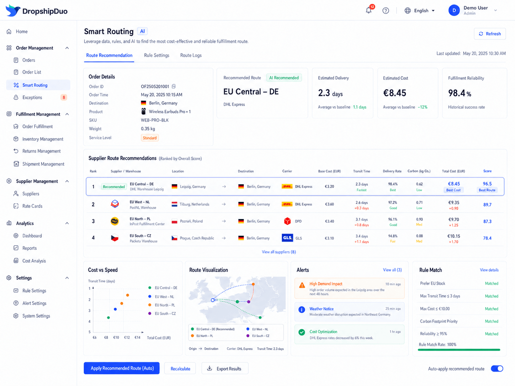Viewport: 515px width, 386px height.
Task: Copy the order ID OF2505201001
Action: (x=174, y=86)
